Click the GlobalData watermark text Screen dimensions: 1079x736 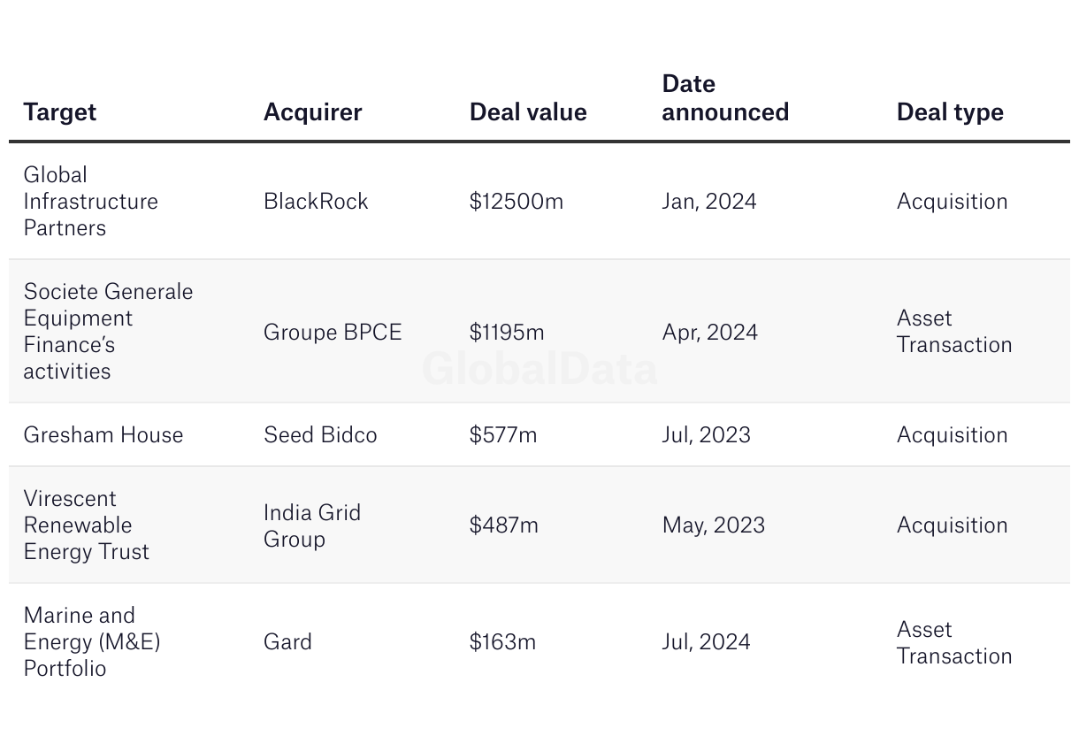[x=539, y=369]
